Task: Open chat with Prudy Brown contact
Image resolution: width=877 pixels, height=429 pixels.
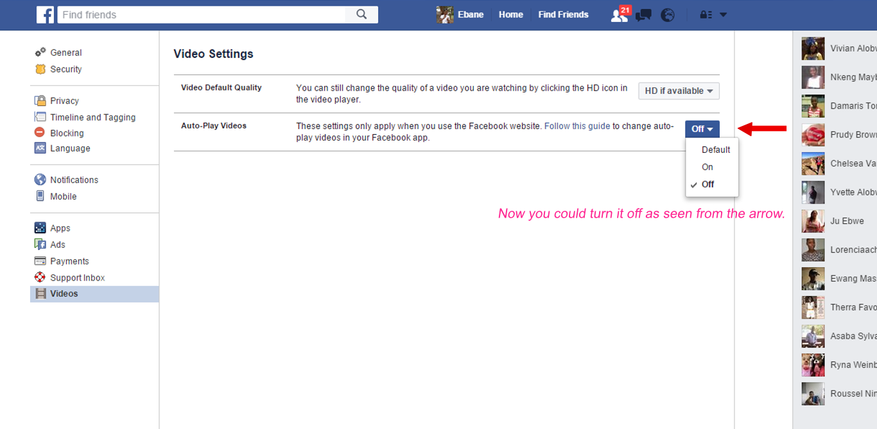Action: point(839,135)
